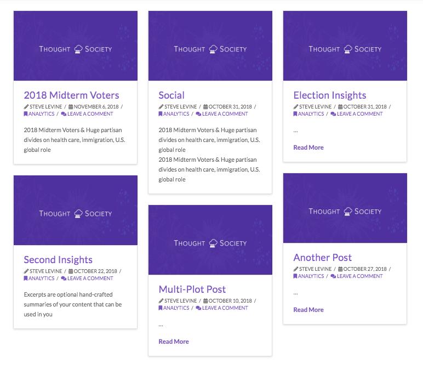Click Read More under Multi-Plot Post
This screenshot has height=369, width=423.
(x=174, y=342)
